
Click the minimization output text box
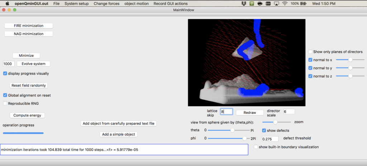[124, 150]
